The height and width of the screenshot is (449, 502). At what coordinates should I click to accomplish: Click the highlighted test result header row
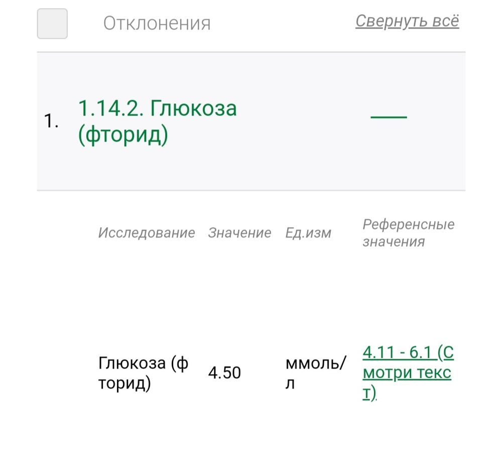click(x=251, y=122)
